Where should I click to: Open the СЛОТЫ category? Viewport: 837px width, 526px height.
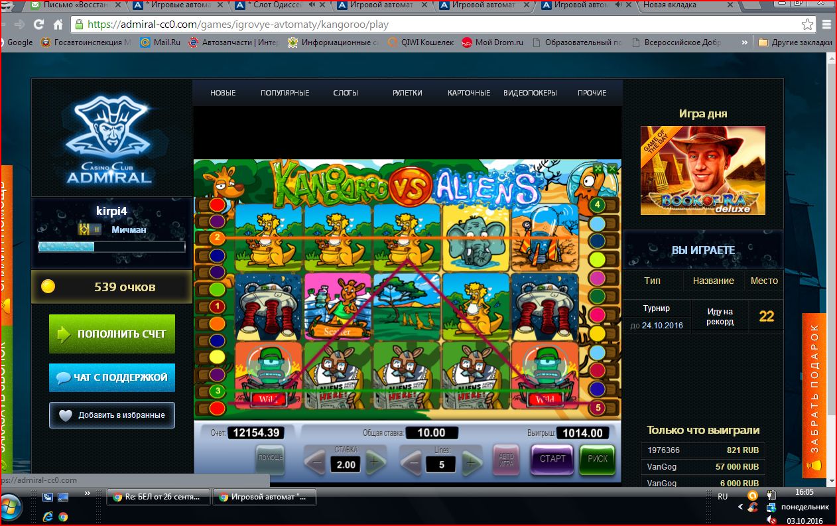[346, 93]
